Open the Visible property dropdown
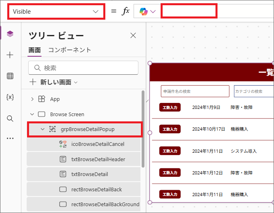This screenshot has width=274, height=213. pos(56,12)
